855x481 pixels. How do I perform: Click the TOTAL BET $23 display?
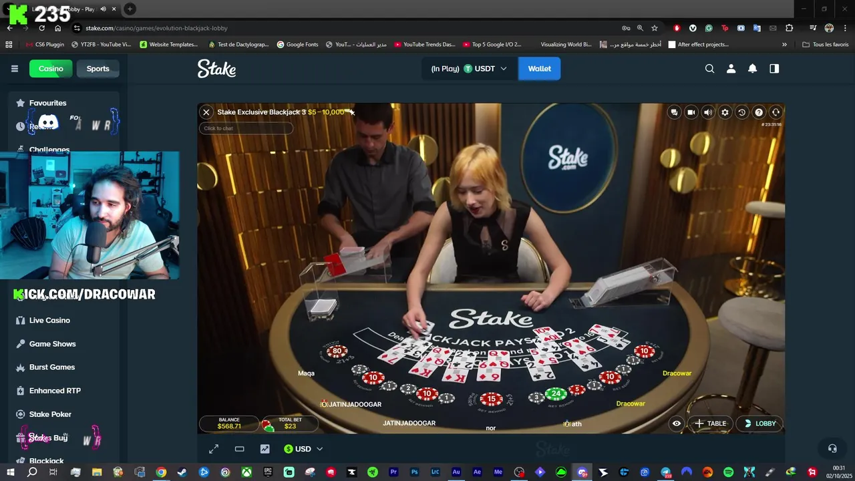pos(289,424)
